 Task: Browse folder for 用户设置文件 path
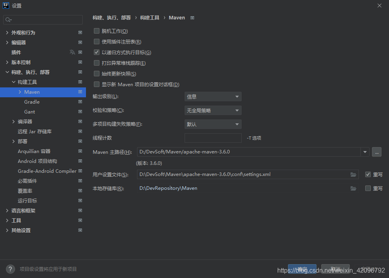click(x=353, y=174)
